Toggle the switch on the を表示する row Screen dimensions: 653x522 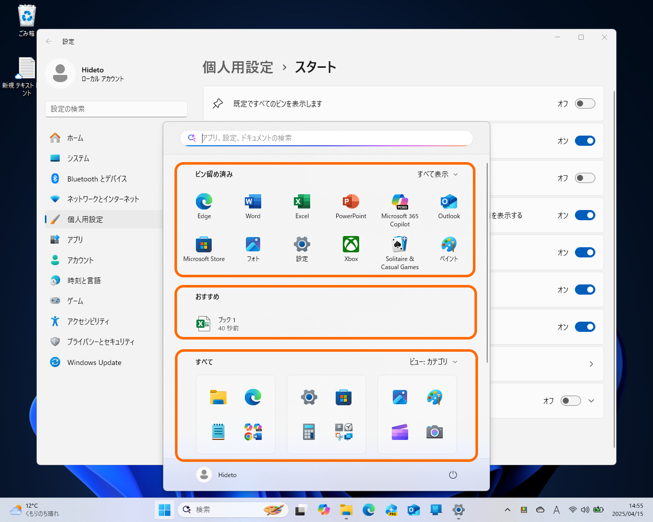click(x=585, y=215)
